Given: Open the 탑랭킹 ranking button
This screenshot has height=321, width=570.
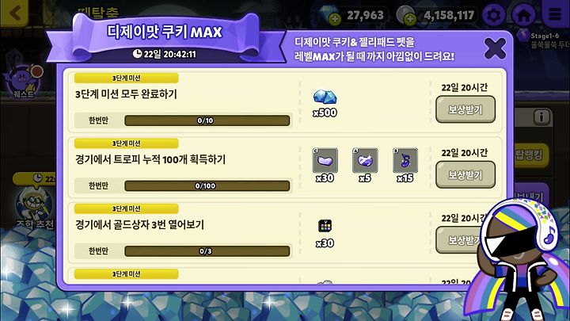Looking at the screenshot, I should click(x=530, y=155).
